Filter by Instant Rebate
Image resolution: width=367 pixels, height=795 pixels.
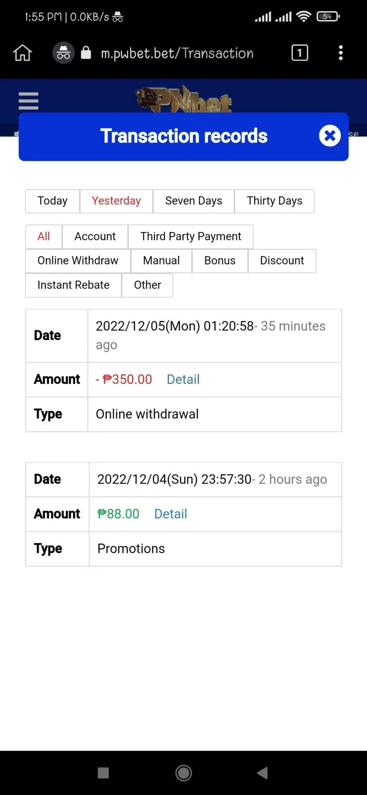(x=74, y=285)
